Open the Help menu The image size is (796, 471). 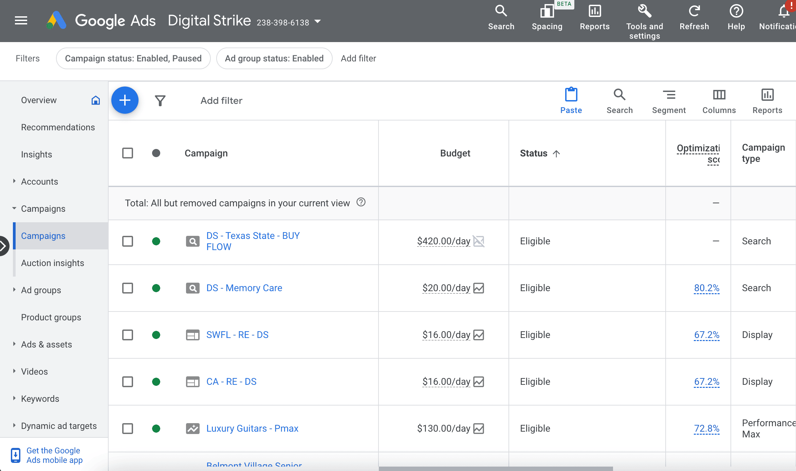point(736,18)
